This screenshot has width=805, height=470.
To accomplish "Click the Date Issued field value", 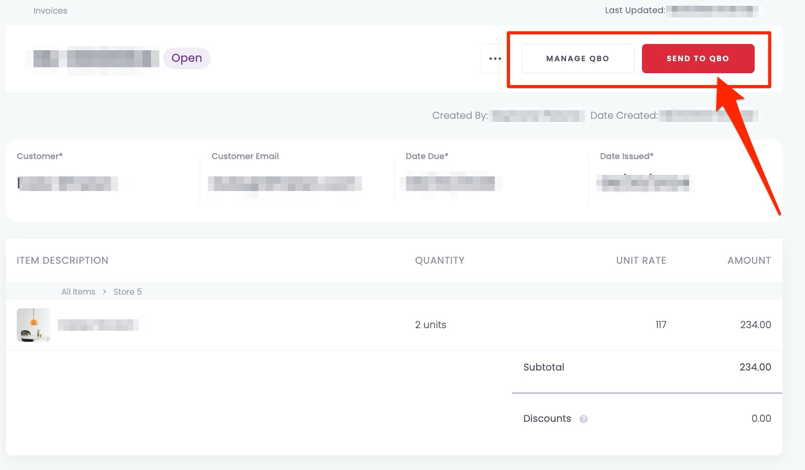I will (x=645, y=183).
